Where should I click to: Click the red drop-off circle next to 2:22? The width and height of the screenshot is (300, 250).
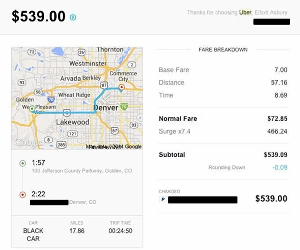coord(22,194)
